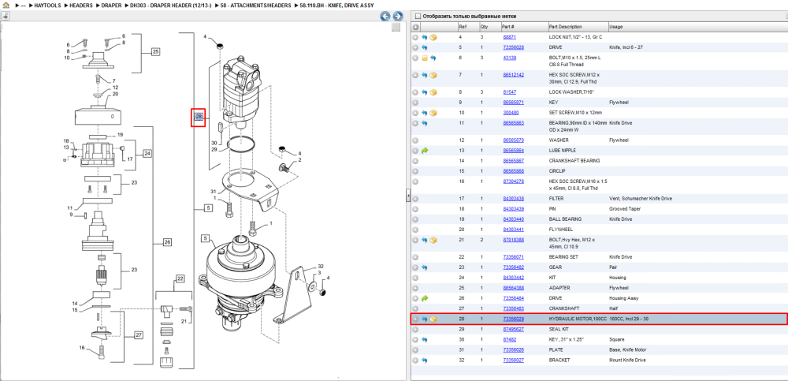Image resolution: width=788 pixels, height=381 pixels.
Task: Click the package icon for BOLT ref 21
Action: coord(433,240)
